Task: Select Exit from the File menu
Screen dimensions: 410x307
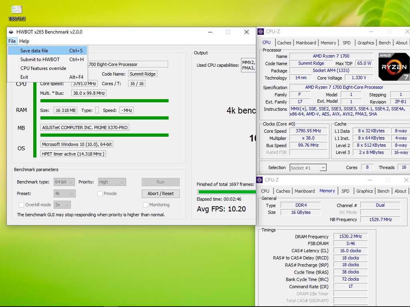Action: [x=47, y=77]
